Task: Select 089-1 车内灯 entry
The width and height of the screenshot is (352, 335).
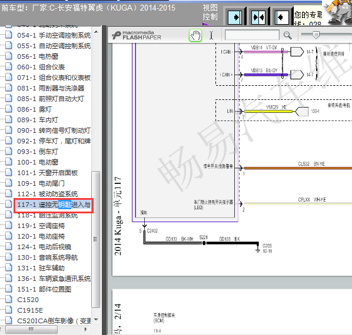Action: 38,120
